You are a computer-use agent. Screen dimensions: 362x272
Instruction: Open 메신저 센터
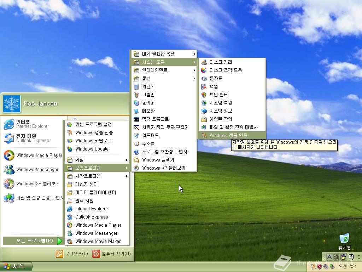(97, 184)
